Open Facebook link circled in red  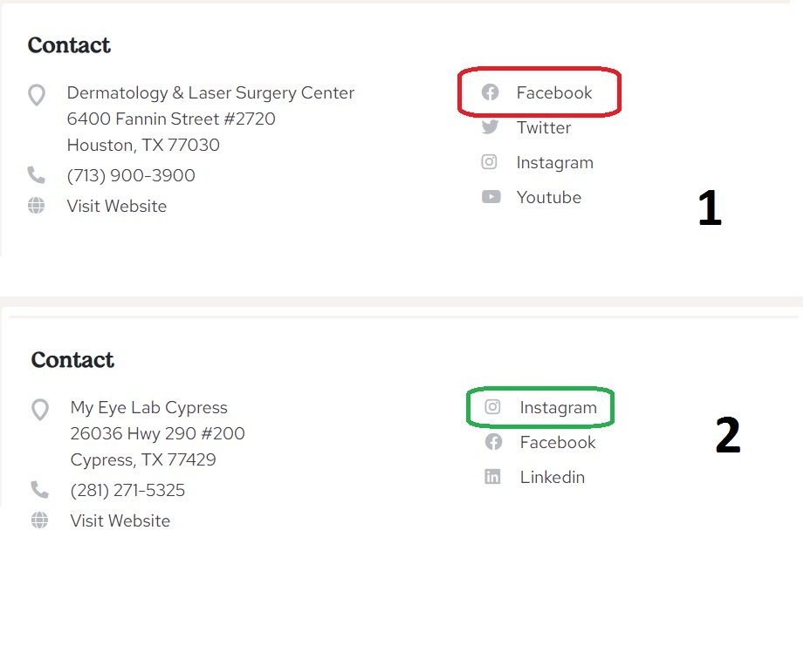point(553,92)
